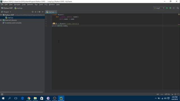The height and width of the screenshot is (101, 180).
Task: Select Scratches and Consoles in project tree
Action: [x=13, y=23]
